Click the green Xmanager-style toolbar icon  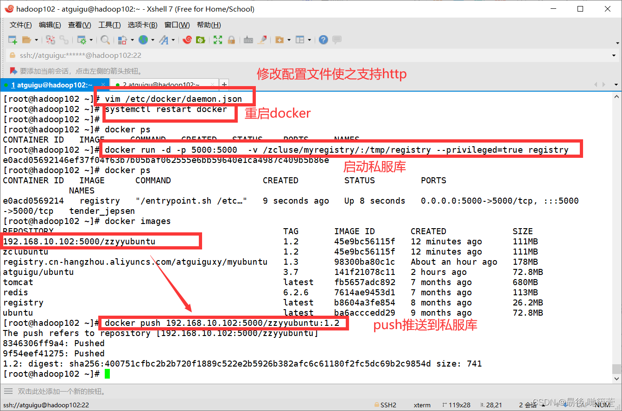tap(201, 40)
